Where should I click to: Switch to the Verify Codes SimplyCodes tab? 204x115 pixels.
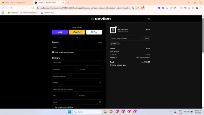point(15,3)
